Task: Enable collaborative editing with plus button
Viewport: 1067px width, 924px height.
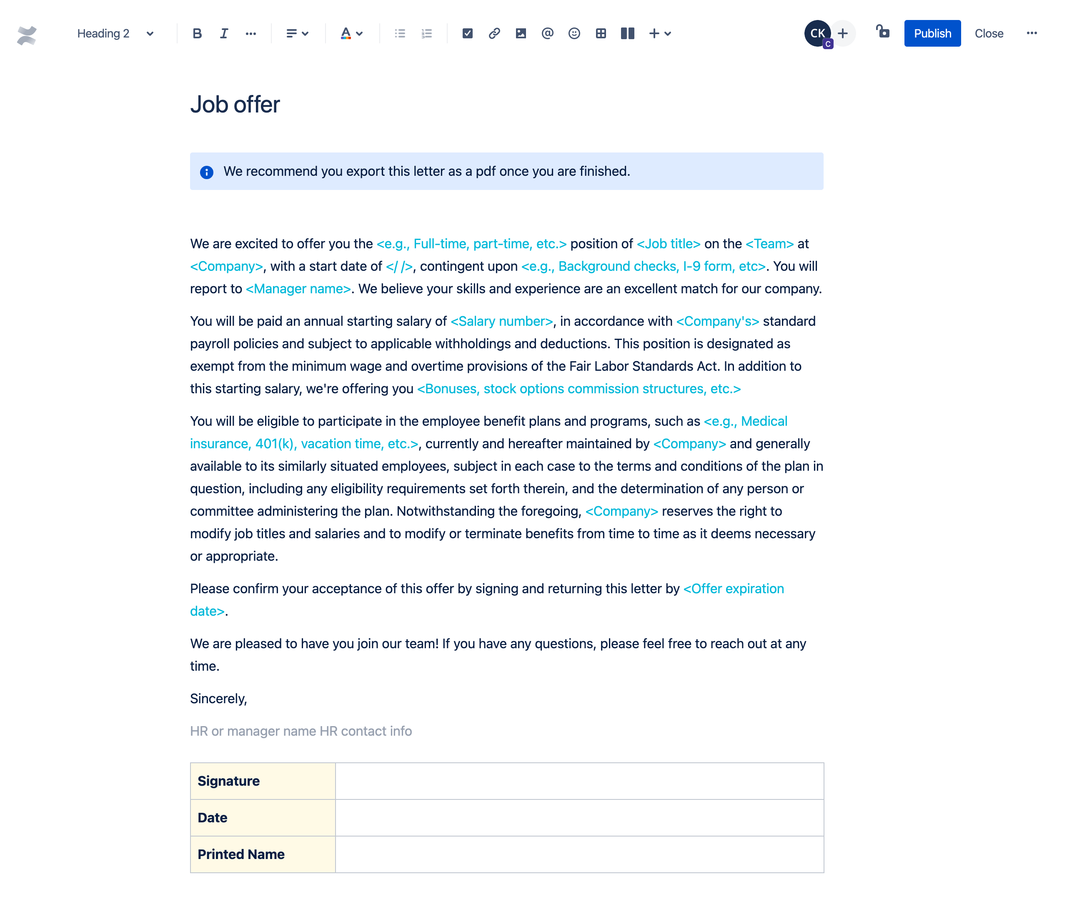Action: (841, 34)
